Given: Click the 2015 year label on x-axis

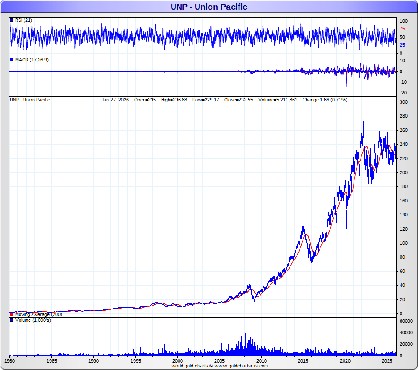Looking at the screenshot, I should (303, 361).
